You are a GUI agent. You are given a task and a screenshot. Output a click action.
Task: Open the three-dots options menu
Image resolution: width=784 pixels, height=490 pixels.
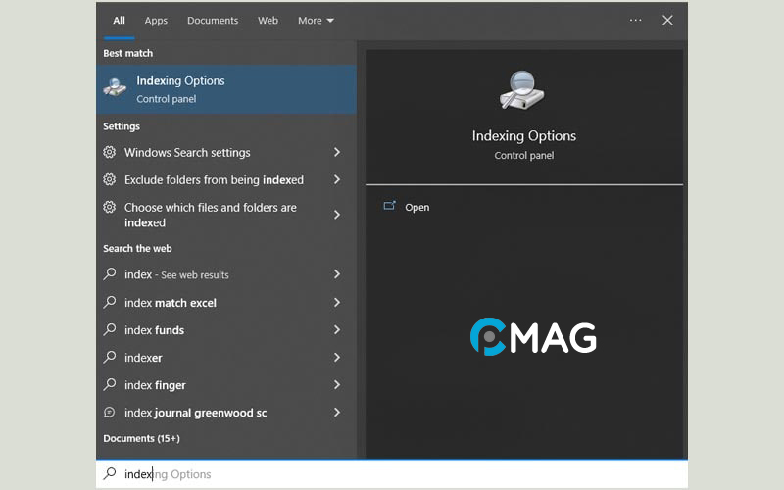point(636,20)
